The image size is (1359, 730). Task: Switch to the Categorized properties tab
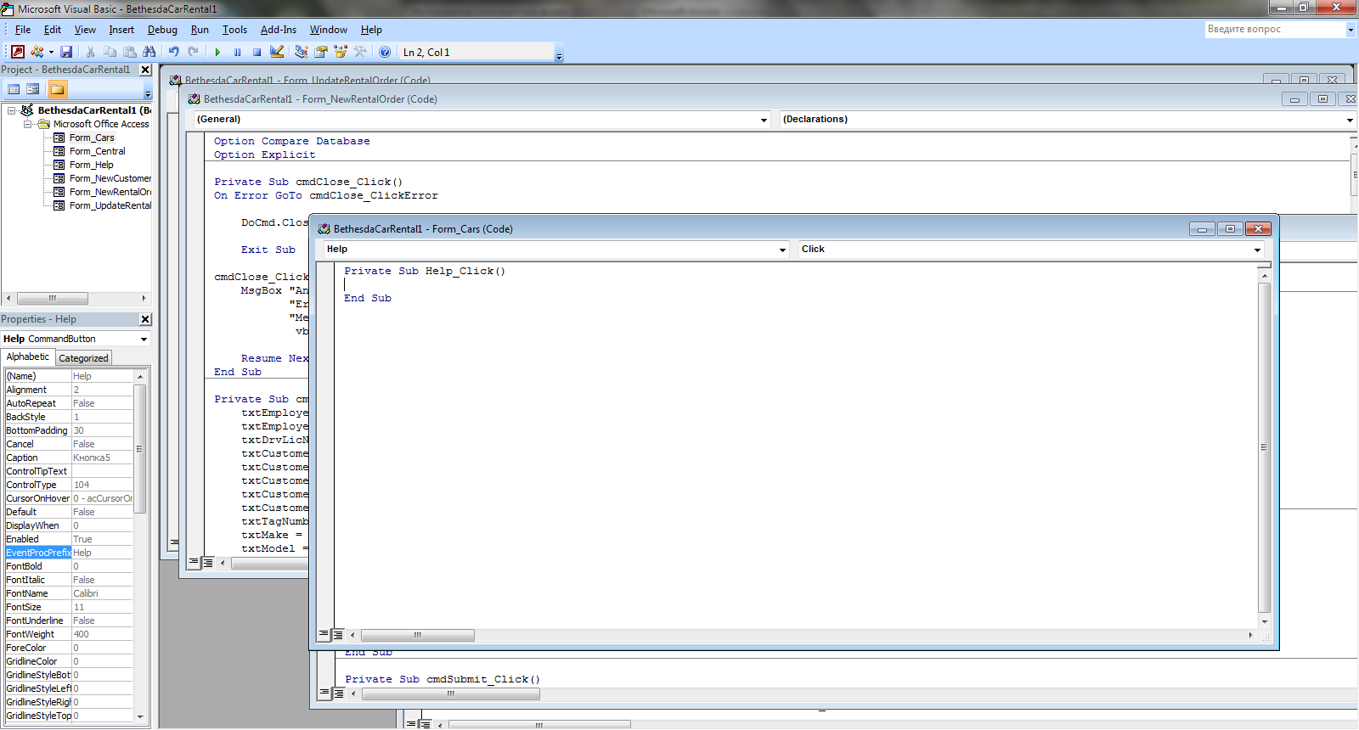tap(83, 358)
